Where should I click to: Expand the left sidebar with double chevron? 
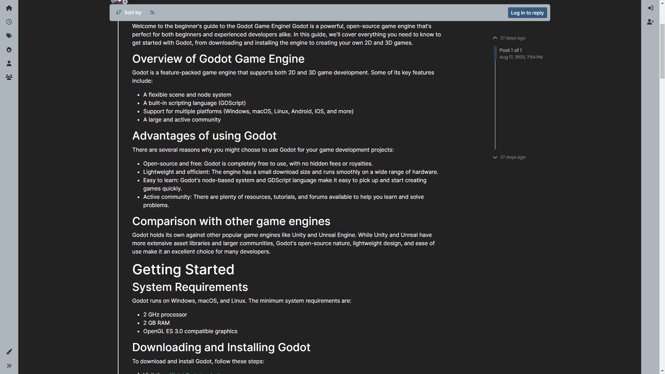pos(9,366)
